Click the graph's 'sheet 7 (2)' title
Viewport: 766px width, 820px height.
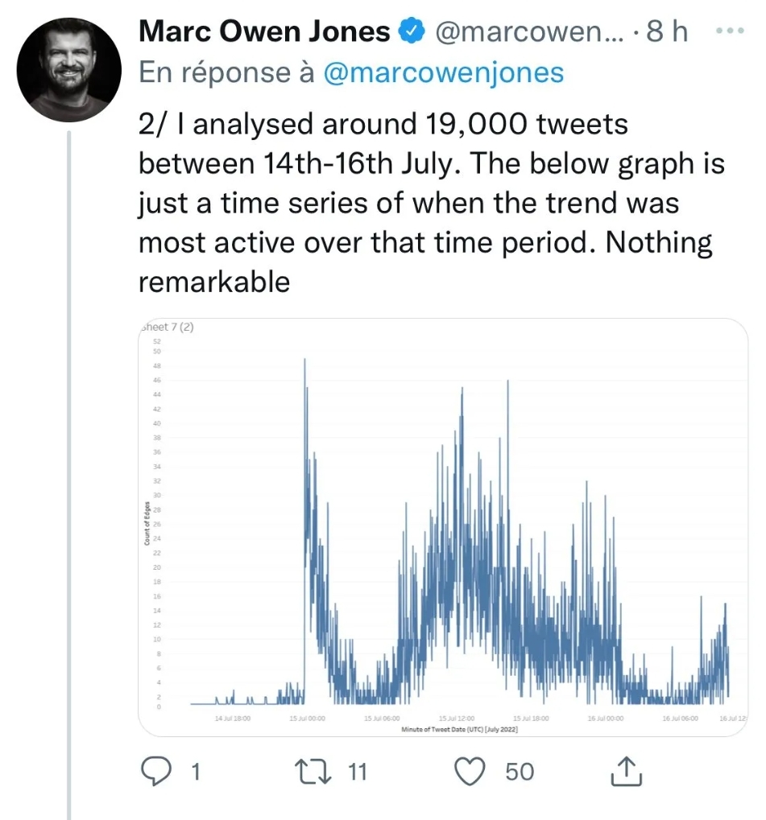pyautogui.click(x=168, y=328)
